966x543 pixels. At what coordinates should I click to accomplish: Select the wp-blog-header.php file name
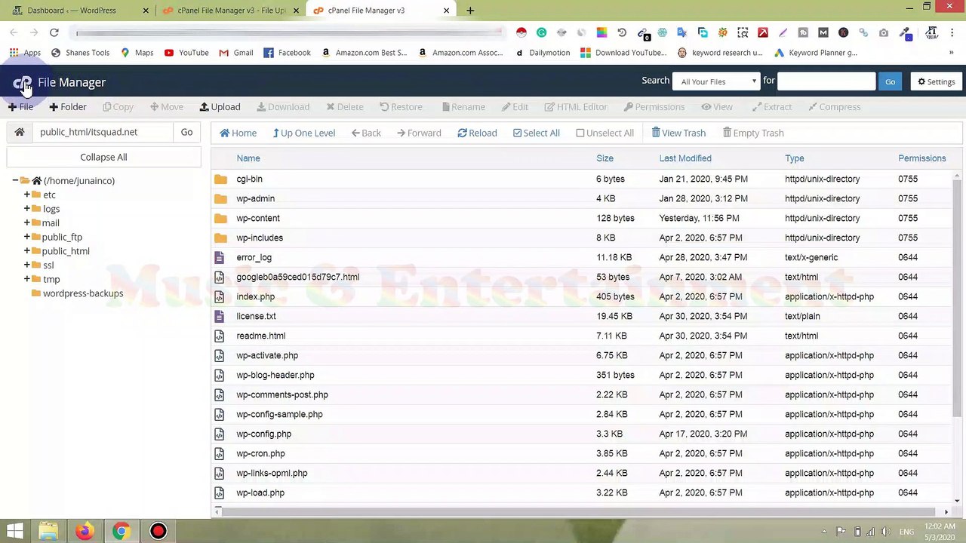coord(275,375)
